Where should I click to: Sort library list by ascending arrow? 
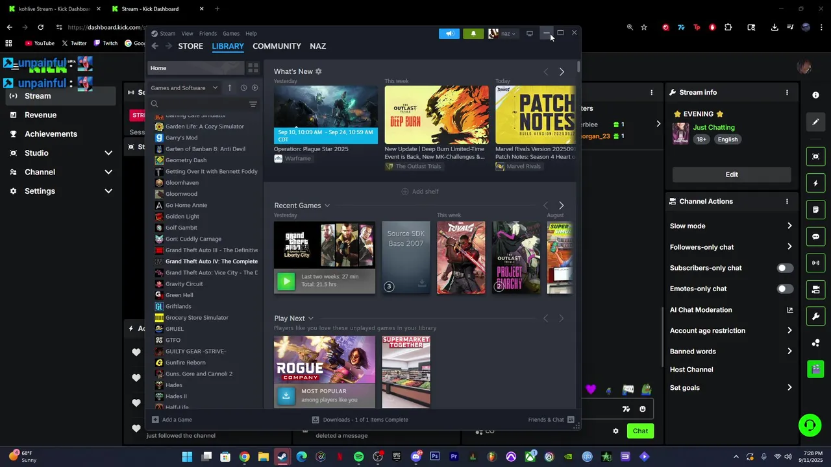click(x=229, y=88)
